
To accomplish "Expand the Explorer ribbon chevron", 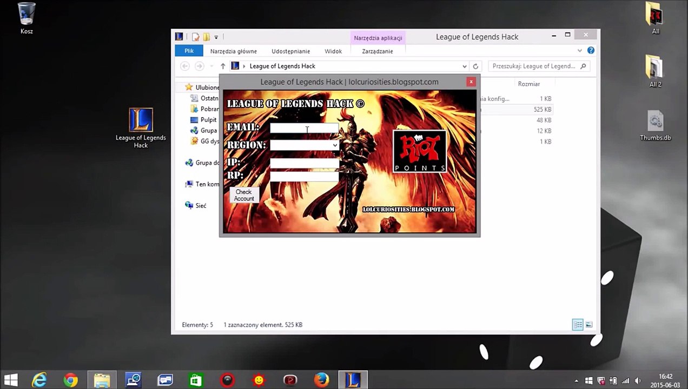I will pyautogui.click(x=579, y=51).
